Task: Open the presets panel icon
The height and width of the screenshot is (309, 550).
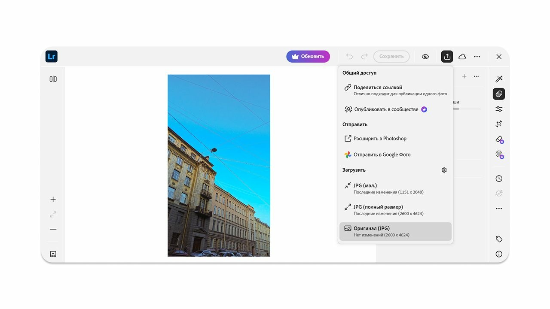Action: click(498, 94)
